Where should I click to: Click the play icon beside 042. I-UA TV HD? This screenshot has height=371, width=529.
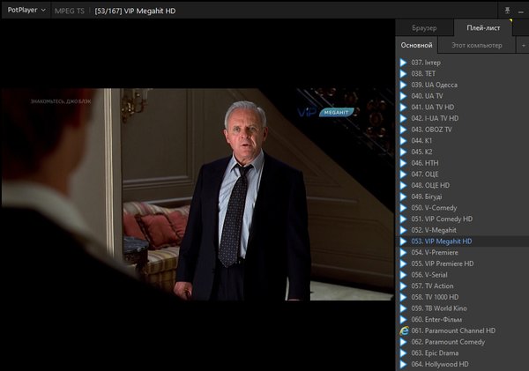tap(403, 118)
